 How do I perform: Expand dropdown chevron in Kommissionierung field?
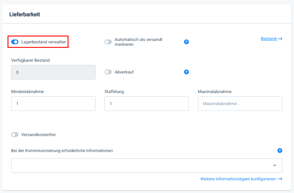pos(274,165)
